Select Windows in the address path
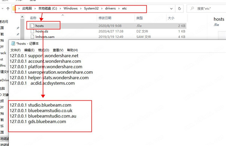226x146 pixels. click(x=70, y=9)
